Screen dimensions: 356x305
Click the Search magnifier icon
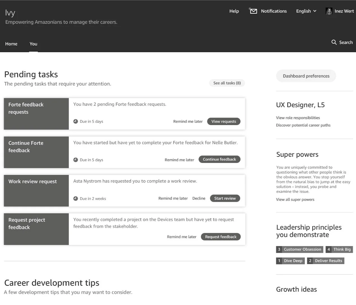point(334,42)
